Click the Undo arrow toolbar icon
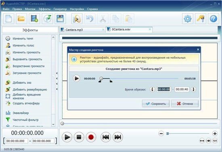 tap(90, 18)
